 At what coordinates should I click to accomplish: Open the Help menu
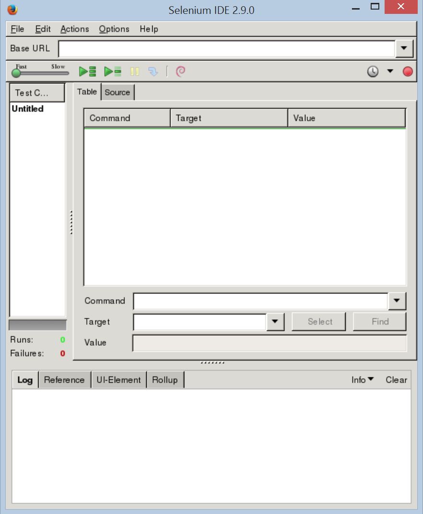[x=149, y=29]
